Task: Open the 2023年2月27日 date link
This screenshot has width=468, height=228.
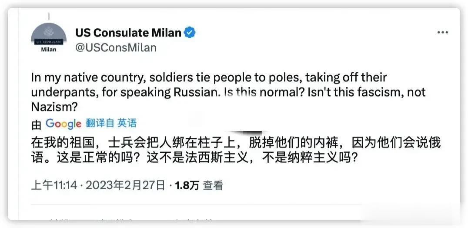Action: tap(125, 185)
